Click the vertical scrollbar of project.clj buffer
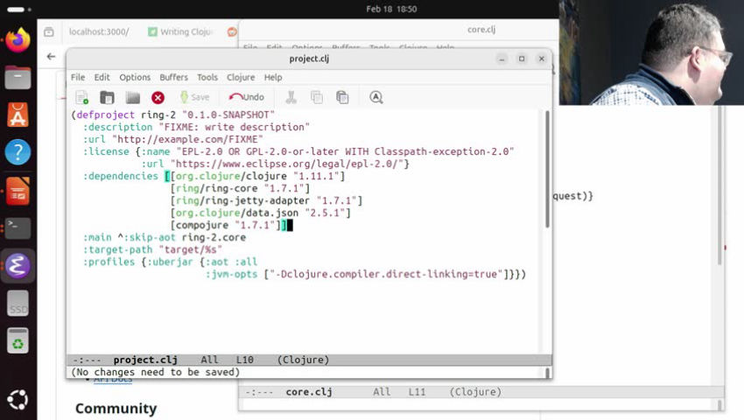Screen dimensions: 744x420 pos(547,170)
